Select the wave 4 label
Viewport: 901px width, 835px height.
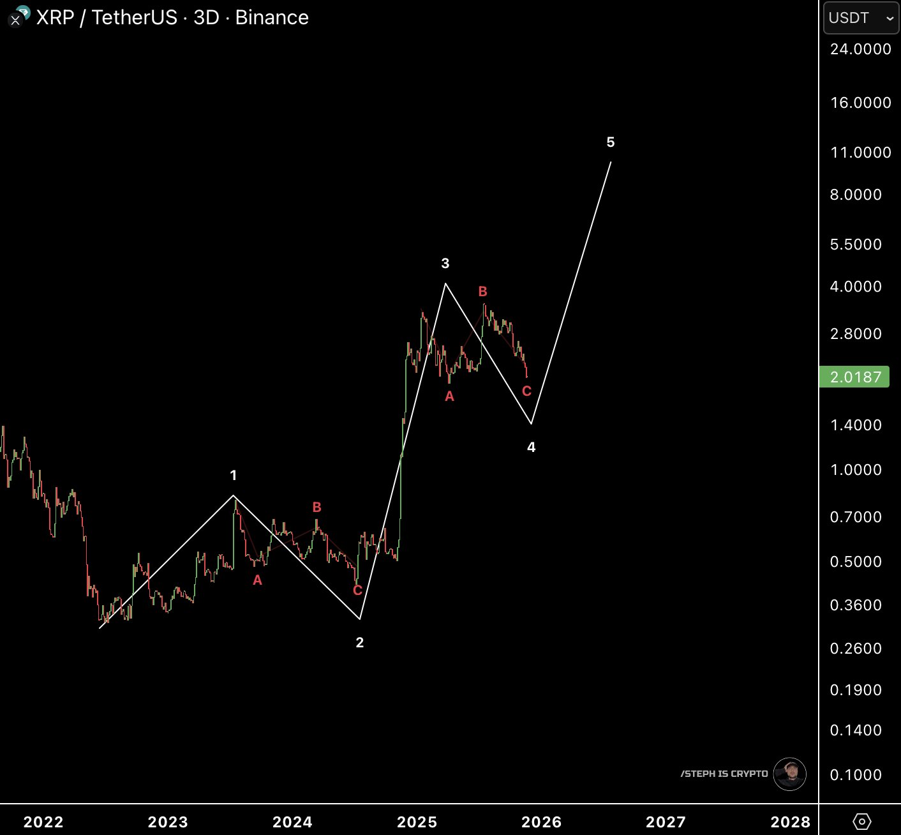click(x=531, y=448)
